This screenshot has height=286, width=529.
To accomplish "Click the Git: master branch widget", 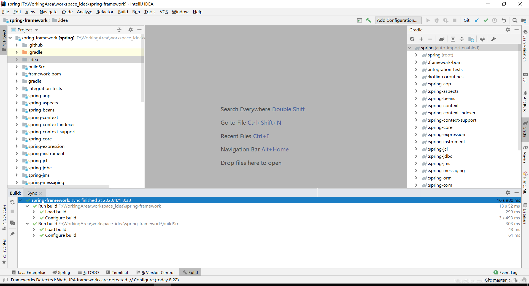I will point(498,280).
